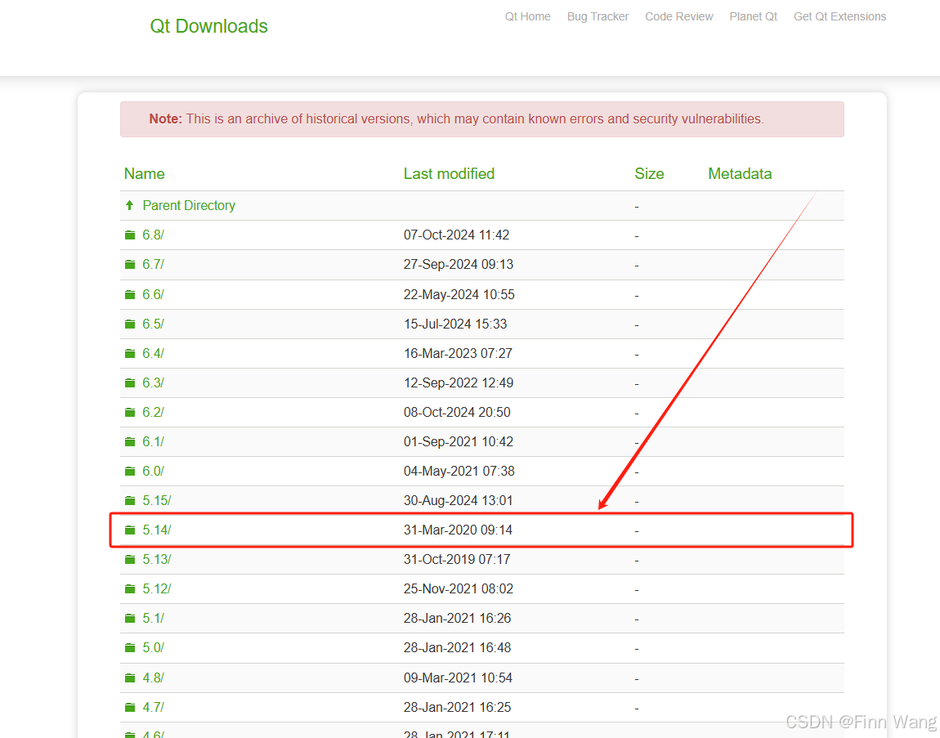This screenshot has height=738, width=940.
Task: Open the 5.14/ directory link
Action: tap(156, 530)
